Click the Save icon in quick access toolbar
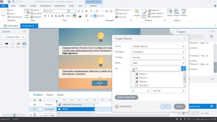Screen dimensions: 217x122 pyautogui.click(x=9, y=2)
